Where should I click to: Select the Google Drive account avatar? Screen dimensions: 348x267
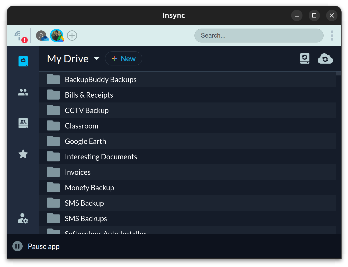tap(57, 36)
